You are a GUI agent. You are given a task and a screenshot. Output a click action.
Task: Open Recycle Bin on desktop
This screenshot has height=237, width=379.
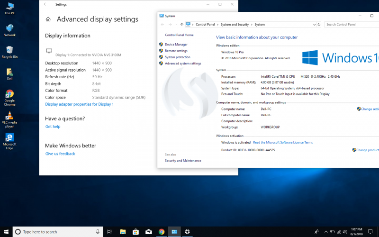(x=9, y=52)
